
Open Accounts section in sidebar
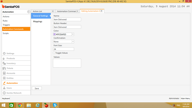click(x=16, y=73)
